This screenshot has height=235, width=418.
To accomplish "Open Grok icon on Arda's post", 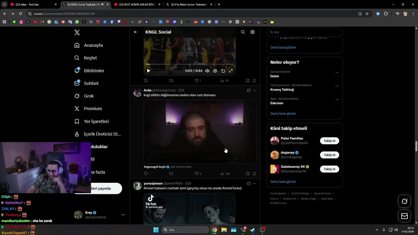I will pyautogui.click(x=249, y=90).
